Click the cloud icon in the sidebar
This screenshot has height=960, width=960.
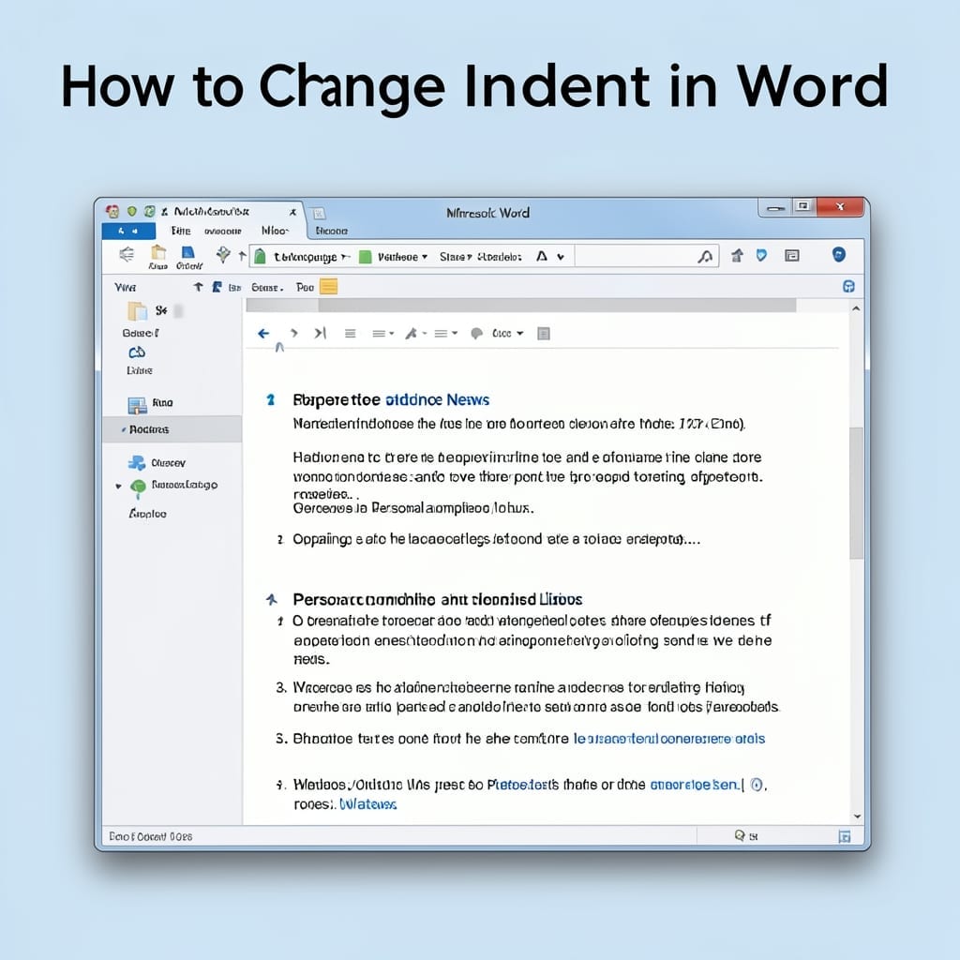[137, 352]
